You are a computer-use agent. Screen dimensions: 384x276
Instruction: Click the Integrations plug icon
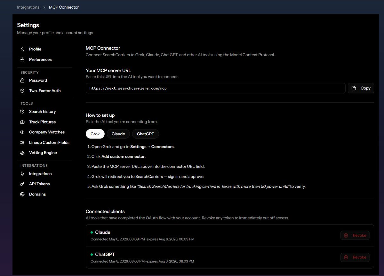(22, 174)
